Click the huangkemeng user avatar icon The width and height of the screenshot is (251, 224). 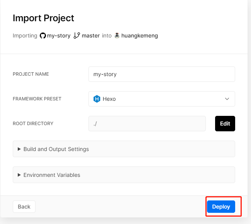click(x=117, y=36)
